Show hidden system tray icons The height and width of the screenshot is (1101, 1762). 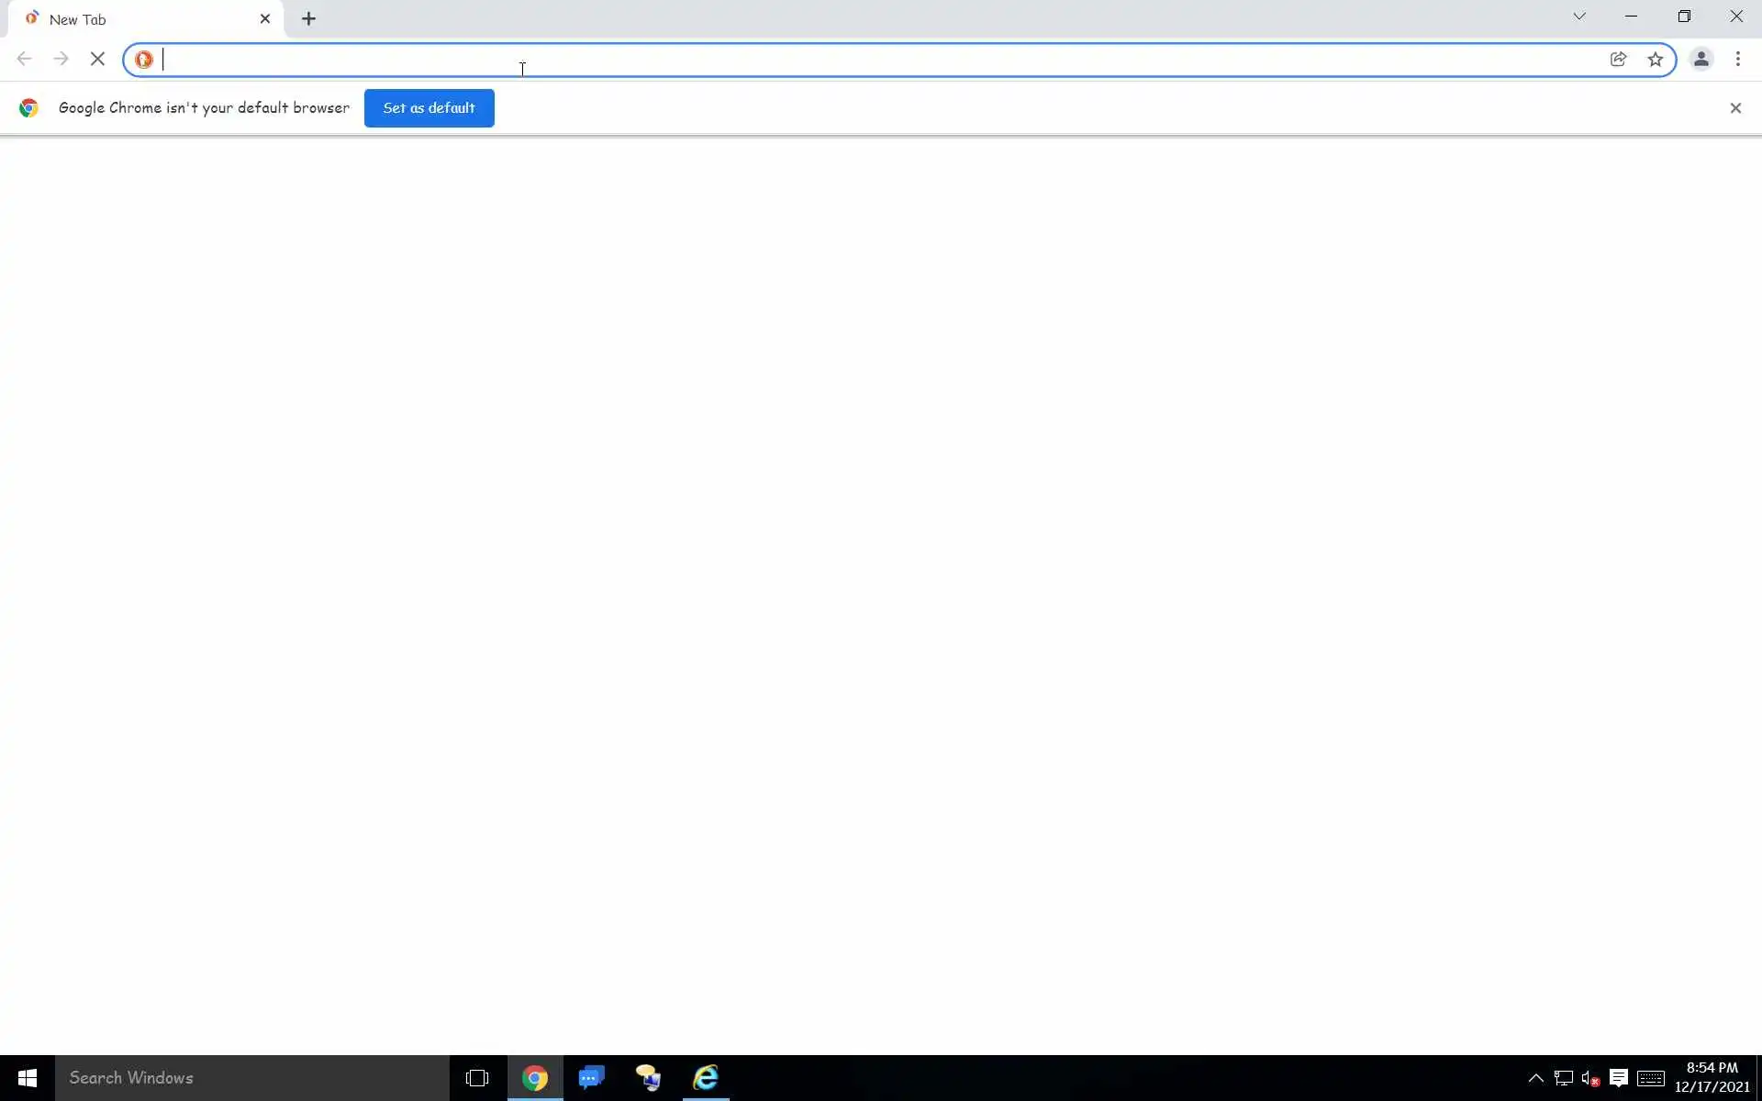1534,1078
